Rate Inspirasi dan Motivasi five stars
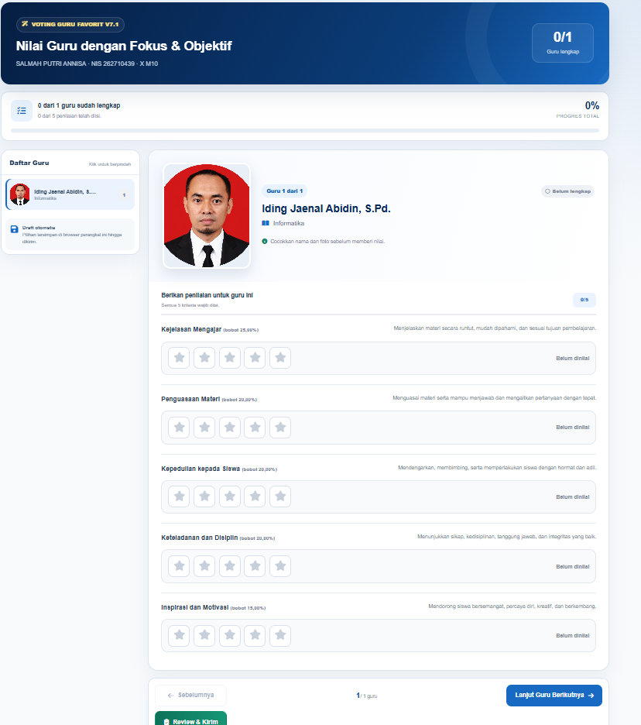This screenshot has height=725, width=641. [x=280, y=635]
